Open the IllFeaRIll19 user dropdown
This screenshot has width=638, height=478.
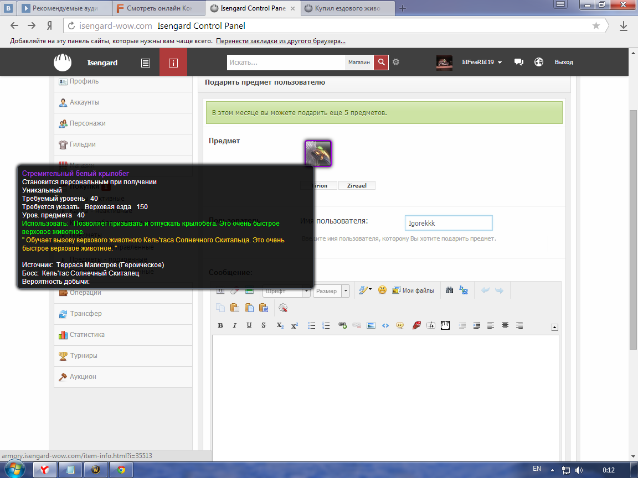tap(482, 62)
